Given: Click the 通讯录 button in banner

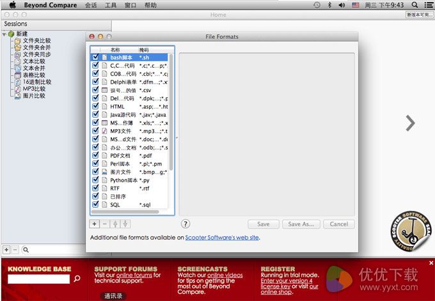Looking at the screenshot, I should tap(113, 296).
